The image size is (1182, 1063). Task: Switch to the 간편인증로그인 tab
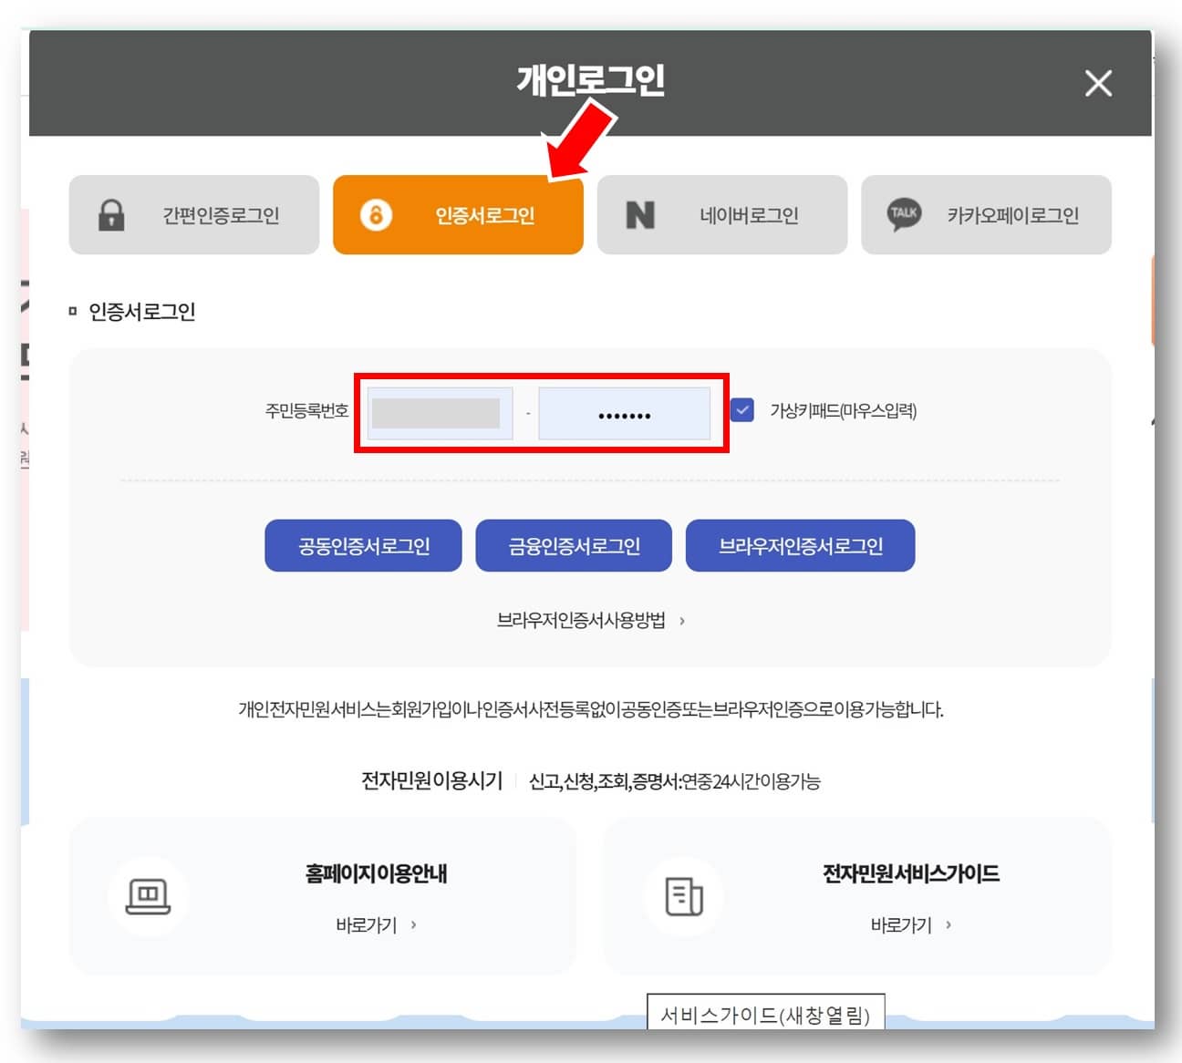pyautogui.click(x=193, y=215)
